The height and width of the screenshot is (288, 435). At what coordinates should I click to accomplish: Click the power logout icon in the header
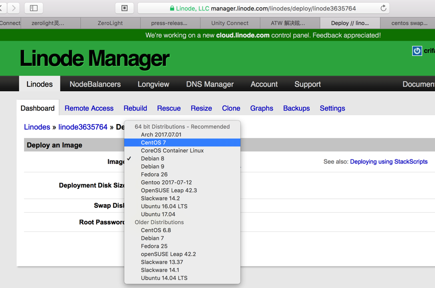pos(417,51)
